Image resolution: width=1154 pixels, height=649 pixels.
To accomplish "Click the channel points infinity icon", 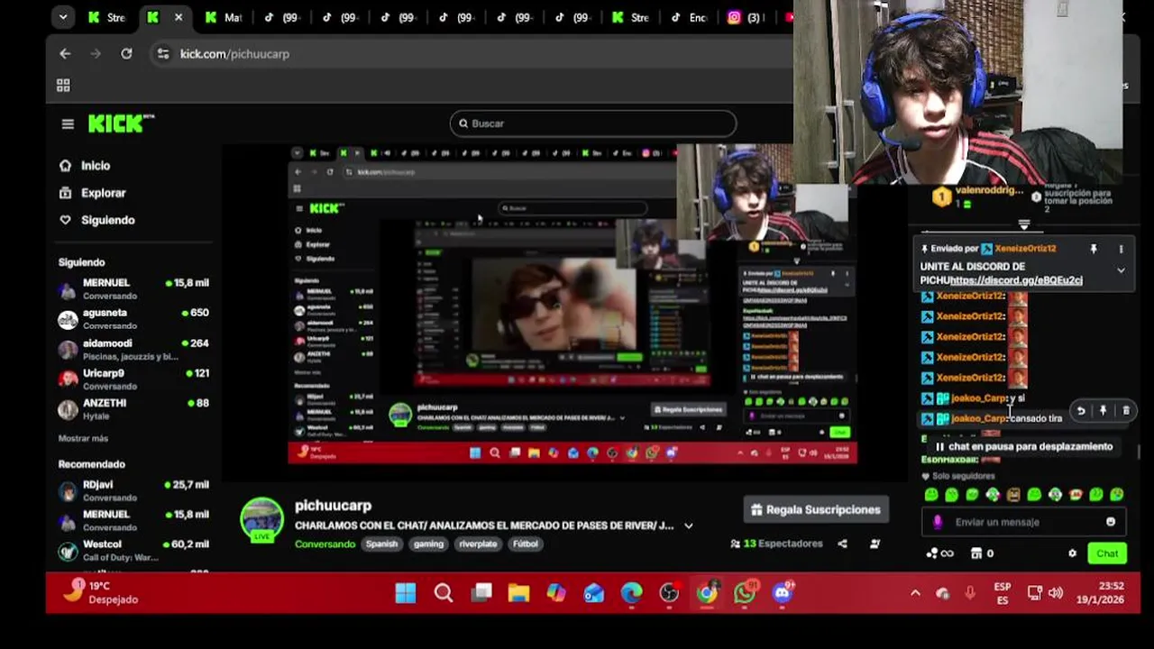I will click(x=940, y=553).
